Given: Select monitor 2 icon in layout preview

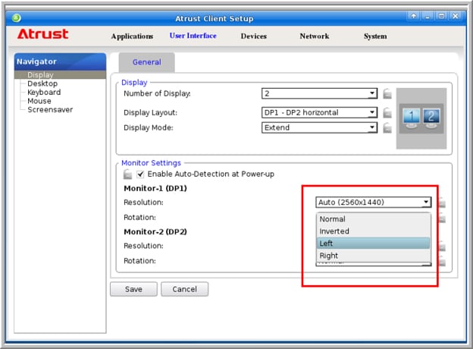Looking at the screenshot, I should coord(431,118).
